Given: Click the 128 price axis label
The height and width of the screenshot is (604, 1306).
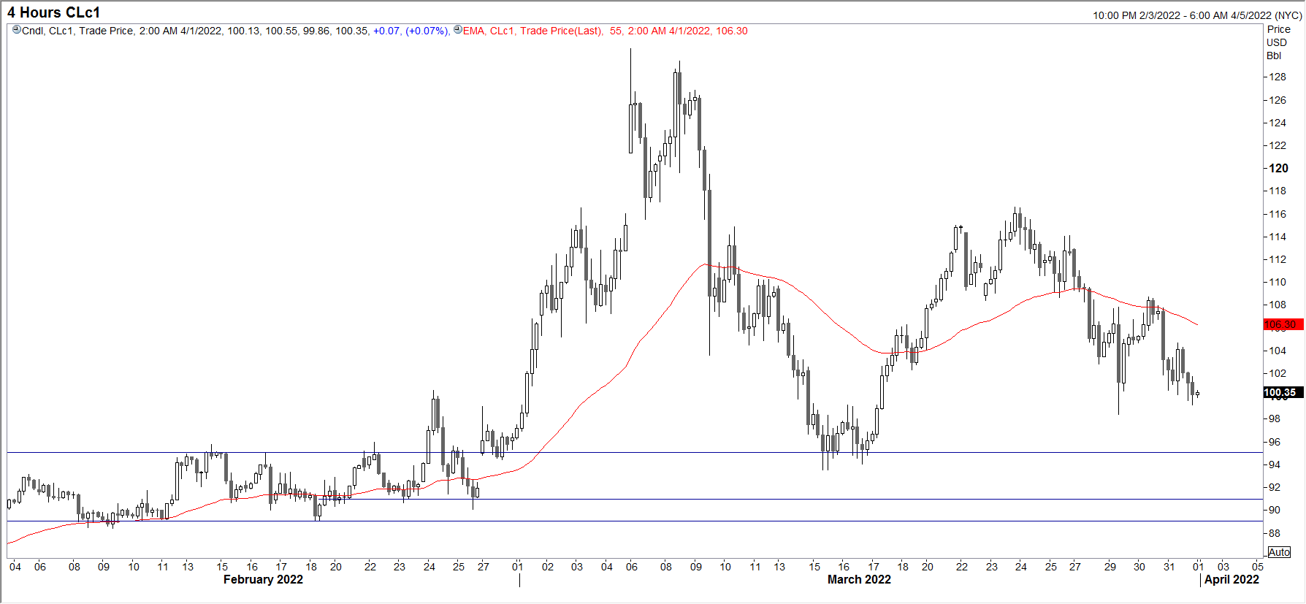Looking at the screenshot, I should coord(1278,77).
